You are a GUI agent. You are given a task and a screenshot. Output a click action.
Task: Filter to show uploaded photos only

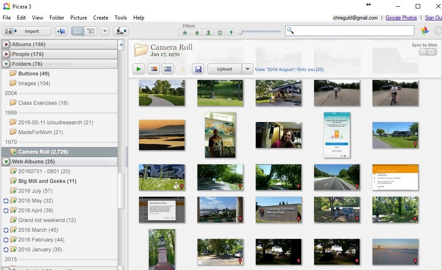197,33
